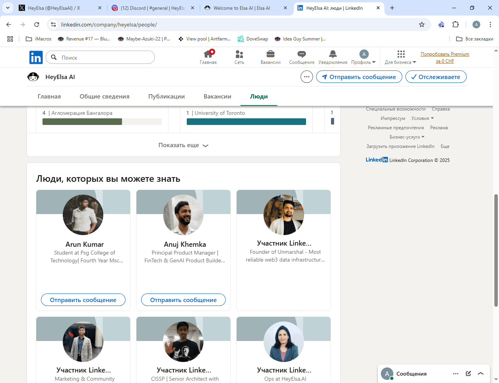Image resolution: width=499 pixels, height=383 pixels.
Task: Open the Marketing & Community member photo
Action: 83,342
